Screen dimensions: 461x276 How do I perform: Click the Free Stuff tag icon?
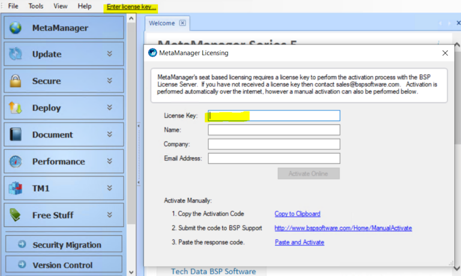tap(15, 215)
